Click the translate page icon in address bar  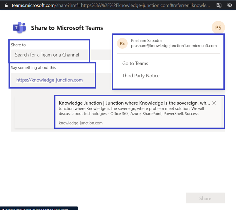(219, 5)
